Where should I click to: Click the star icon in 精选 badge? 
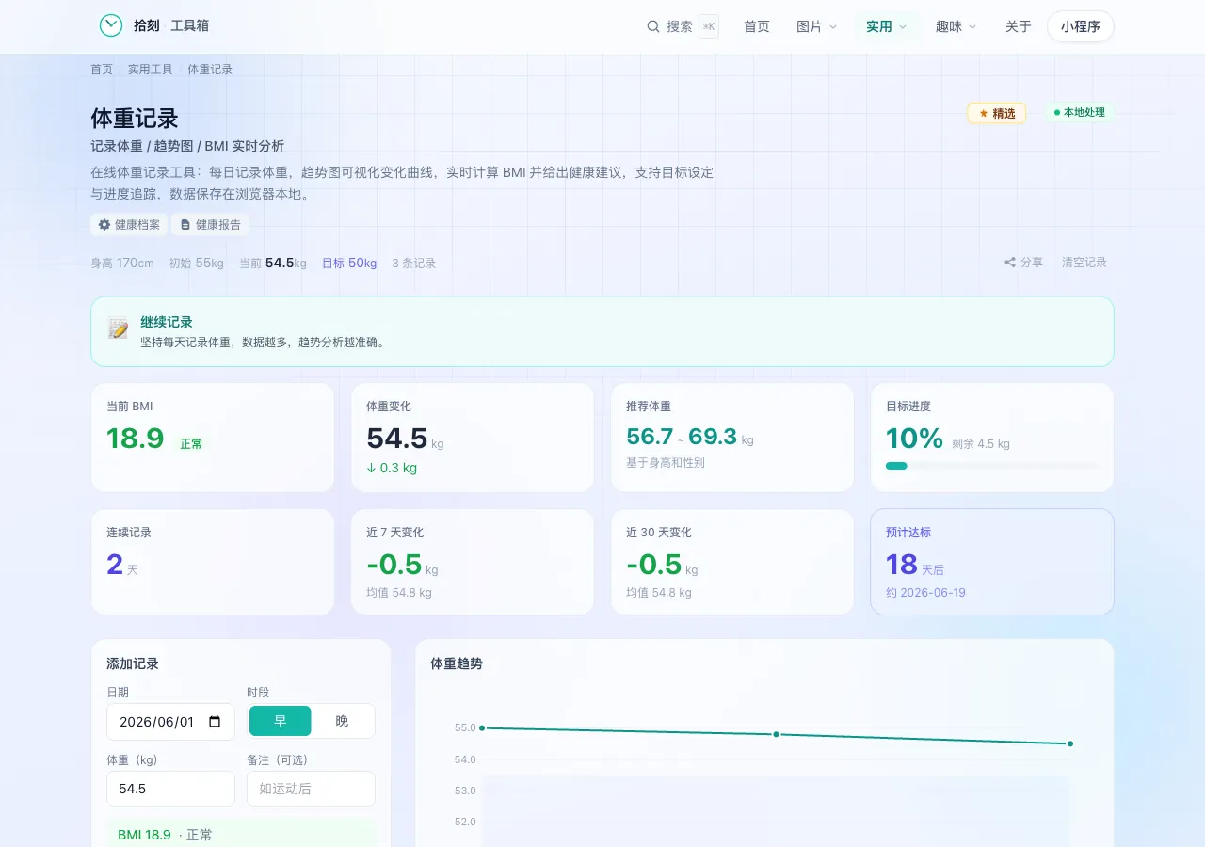(x=984, y=113)
